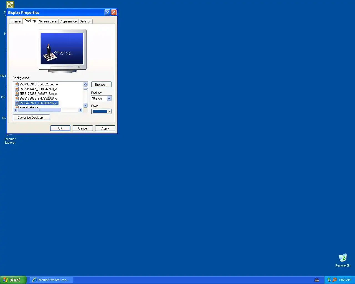The image size is (355, 284).
Task: Click the Browse... button
Action: pos(101,85)
